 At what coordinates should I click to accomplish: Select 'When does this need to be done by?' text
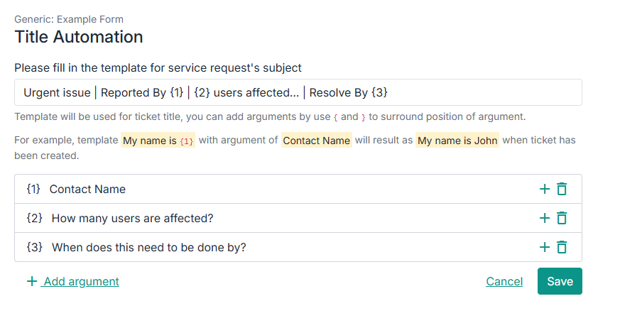point(148,247)
